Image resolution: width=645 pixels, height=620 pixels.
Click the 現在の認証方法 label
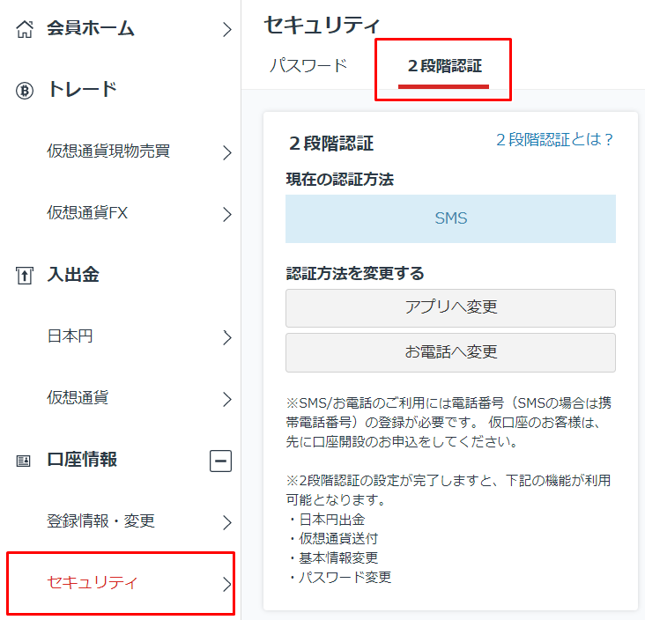pos(340,180)
